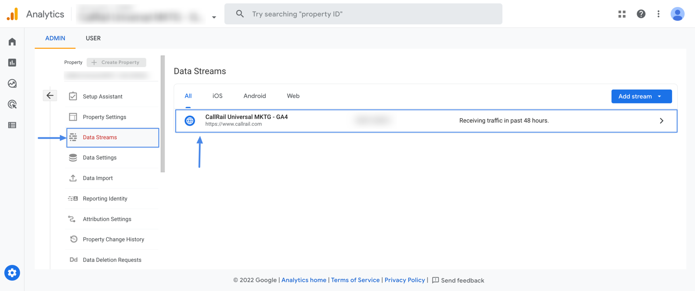Click the search magnifier icon
The width and height of the screenshot is (695, 291).
point(240,14)
